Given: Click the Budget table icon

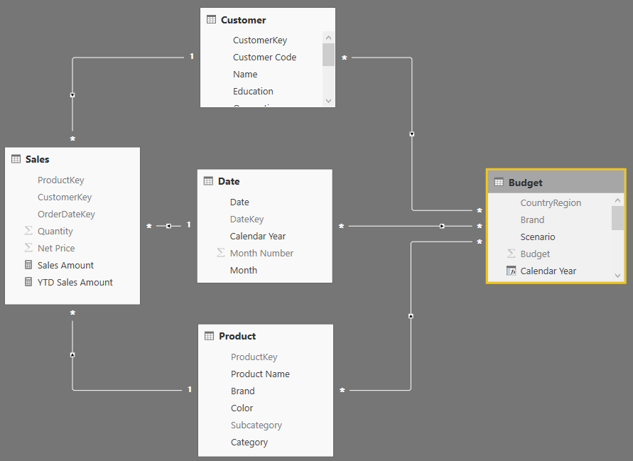Looking at the screenshot, I should 499,183.
